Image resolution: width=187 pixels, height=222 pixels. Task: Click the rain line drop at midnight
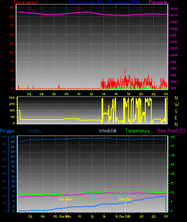pyautogui.click(x=166, y=203)
